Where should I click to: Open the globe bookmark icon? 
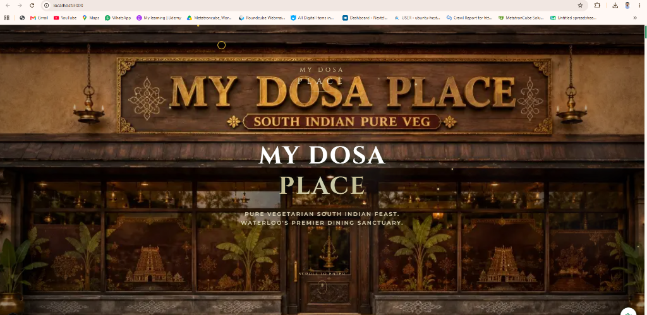pos(22,18)
